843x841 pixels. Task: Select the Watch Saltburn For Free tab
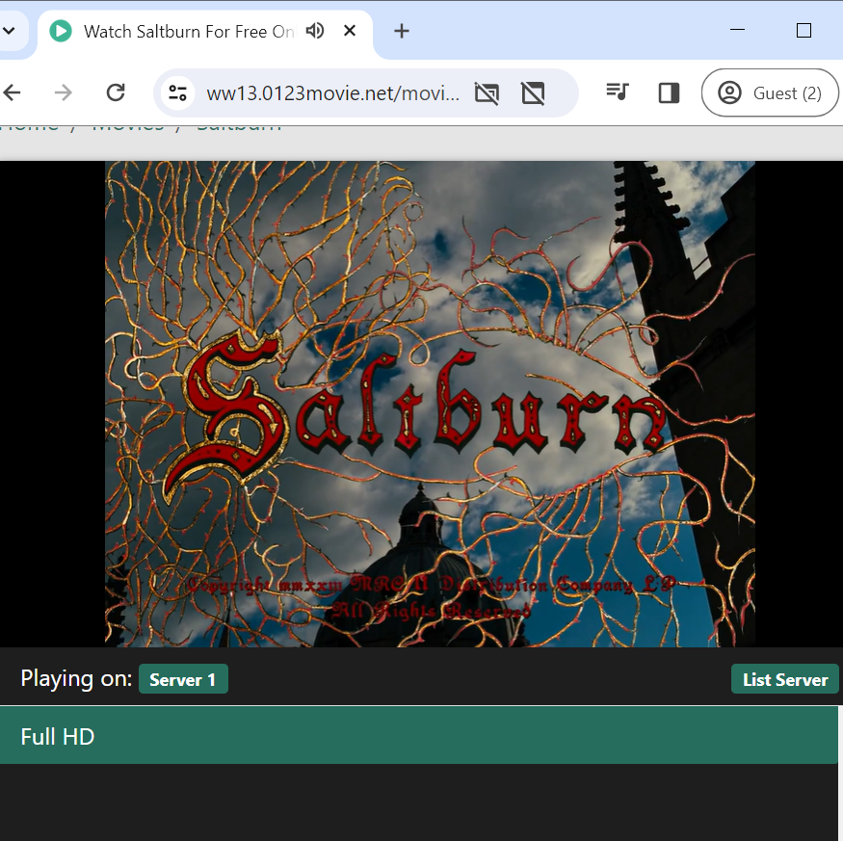[205, 32]
